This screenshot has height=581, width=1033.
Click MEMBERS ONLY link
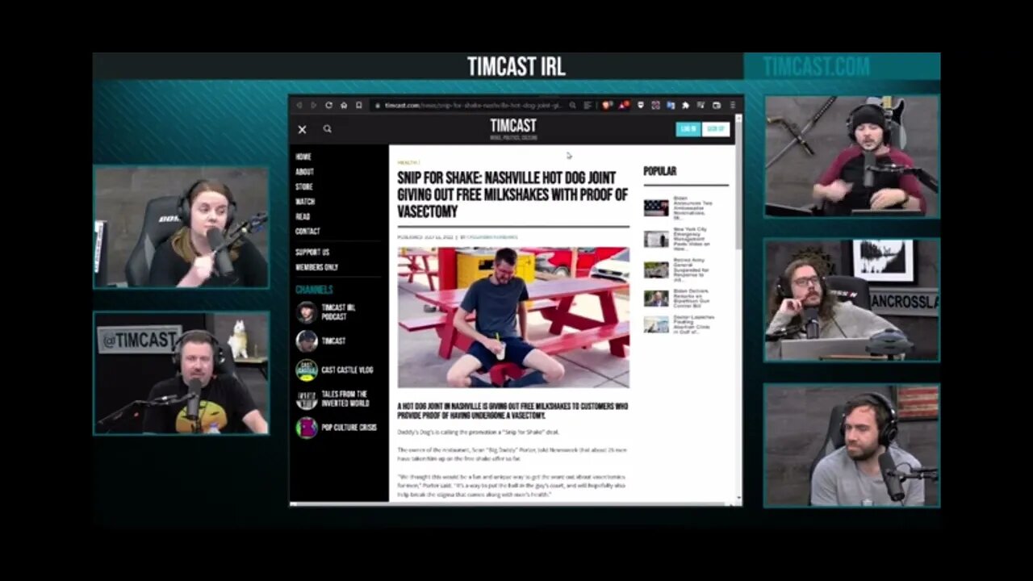[316, 267]
